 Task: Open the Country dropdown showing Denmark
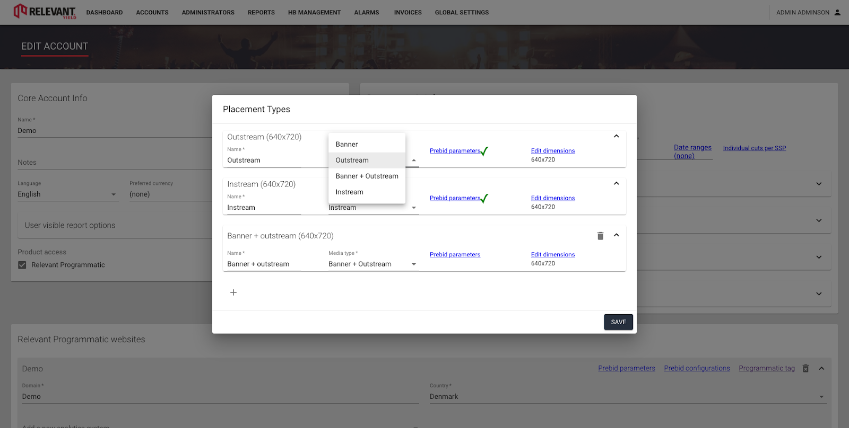[628, 396]
